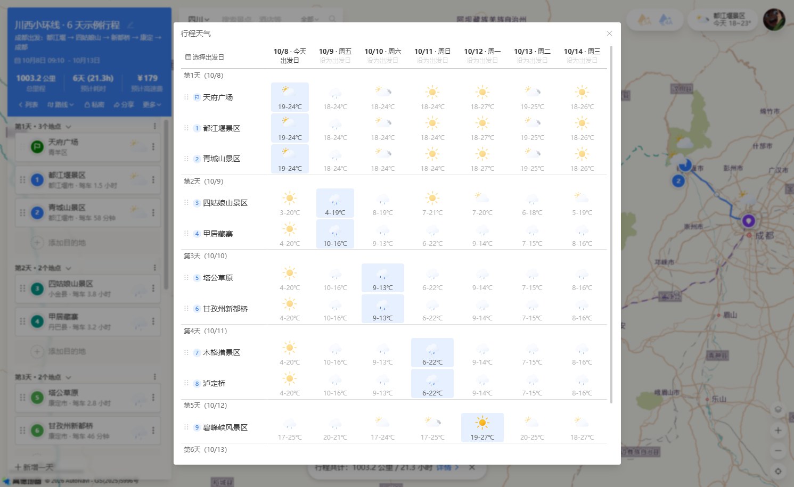The width and height of the screenshot is (794, 487).
Task: Open 路线 dropdown in trip header
Action: 60,105
